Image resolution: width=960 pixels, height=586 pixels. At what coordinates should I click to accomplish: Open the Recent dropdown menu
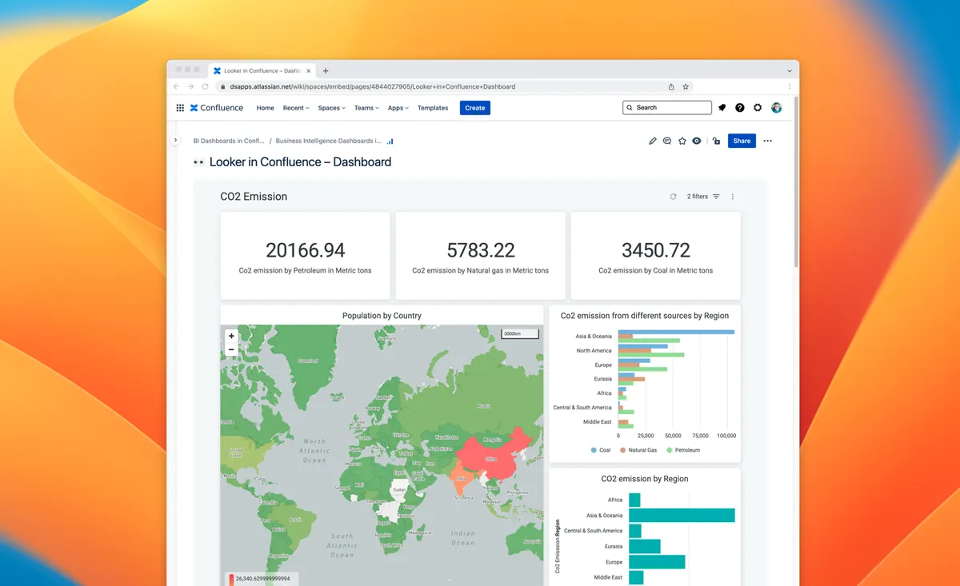click(x=295, y=108)
